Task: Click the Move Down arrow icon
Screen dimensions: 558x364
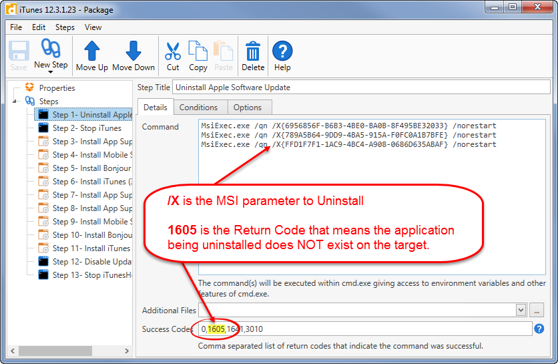Action: [x=133, y=51]
